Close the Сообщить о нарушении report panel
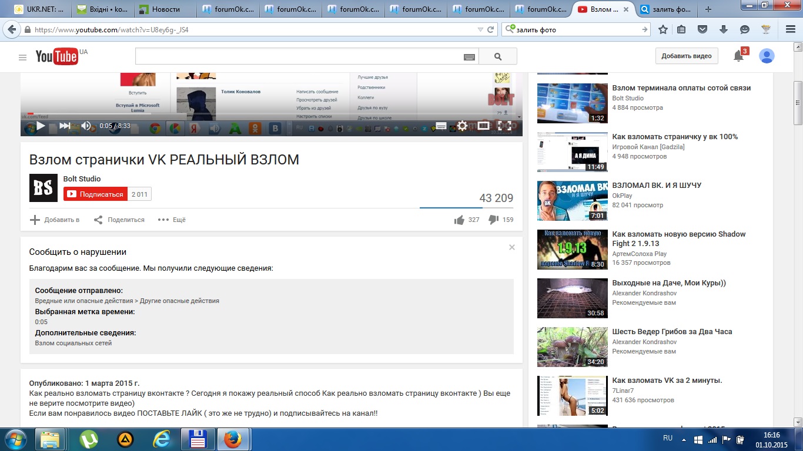 [x=512, y=247]
